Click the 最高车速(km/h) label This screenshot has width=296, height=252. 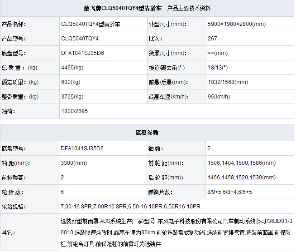tap(168, 97)
